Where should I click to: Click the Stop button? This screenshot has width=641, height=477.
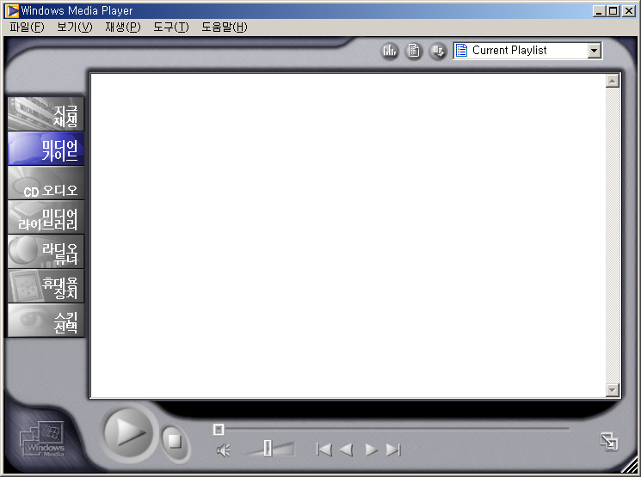tap(175, 442)
